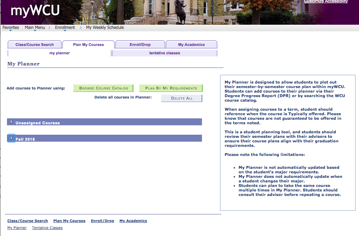
Task: Open the Main Menu dropdown
Action: (x=35, y=27)
